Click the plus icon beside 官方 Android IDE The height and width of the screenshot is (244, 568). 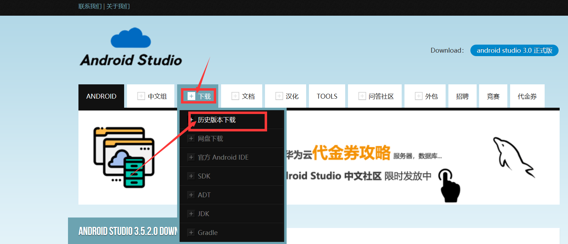tap(191, 158)
